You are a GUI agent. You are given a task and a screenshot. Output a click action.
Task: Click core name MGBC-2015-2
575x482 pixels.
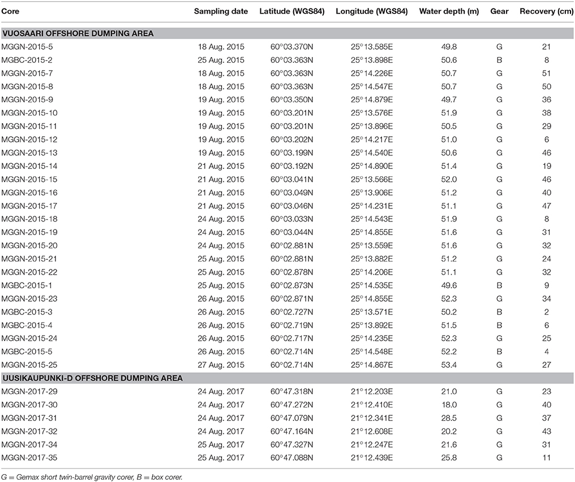(27, 60)
